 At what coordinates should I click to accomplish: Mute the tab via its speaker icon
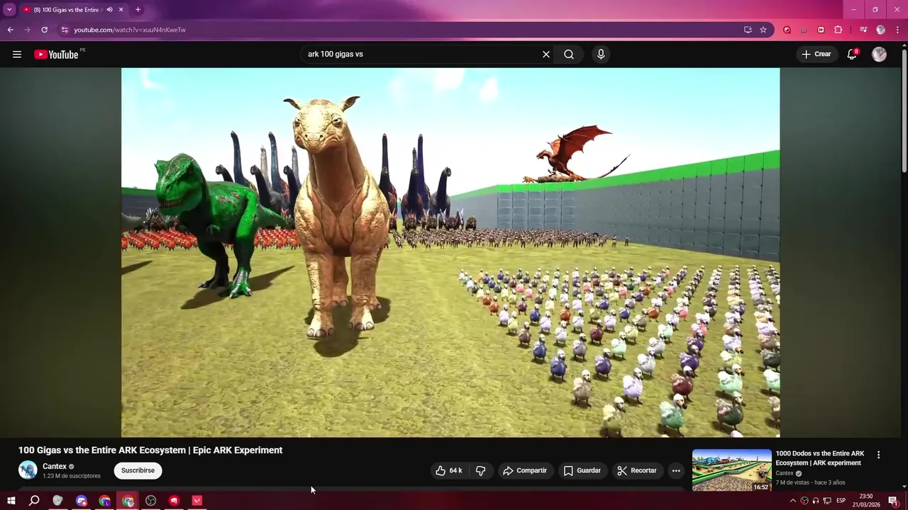(x=109, y=10)
